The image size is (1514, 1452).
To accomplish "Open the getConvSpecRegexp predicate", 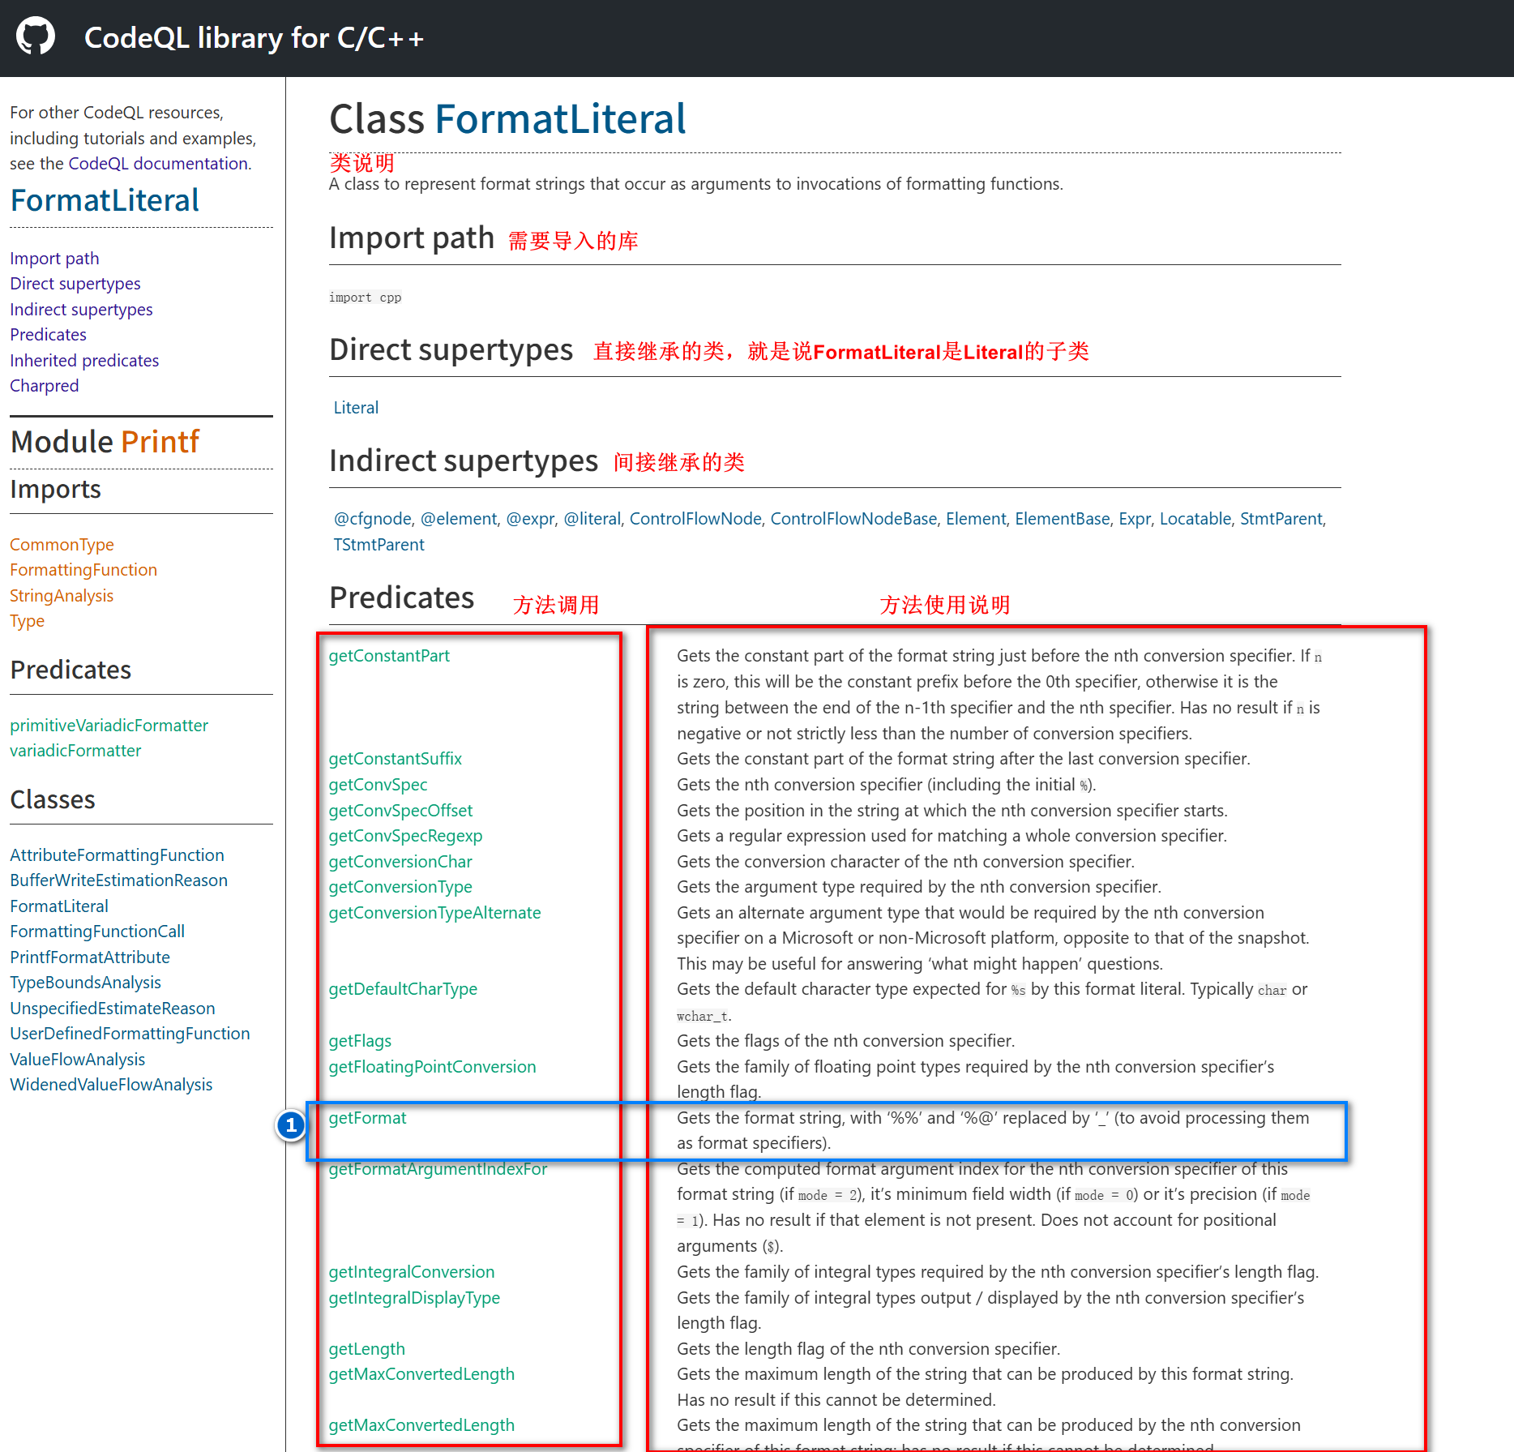I will click(x=405, y=836).
